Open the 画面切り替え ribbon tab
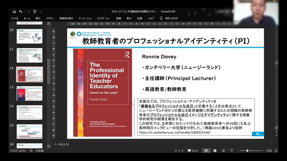Viewport: 287px width, 161px height. click(66, 18)
